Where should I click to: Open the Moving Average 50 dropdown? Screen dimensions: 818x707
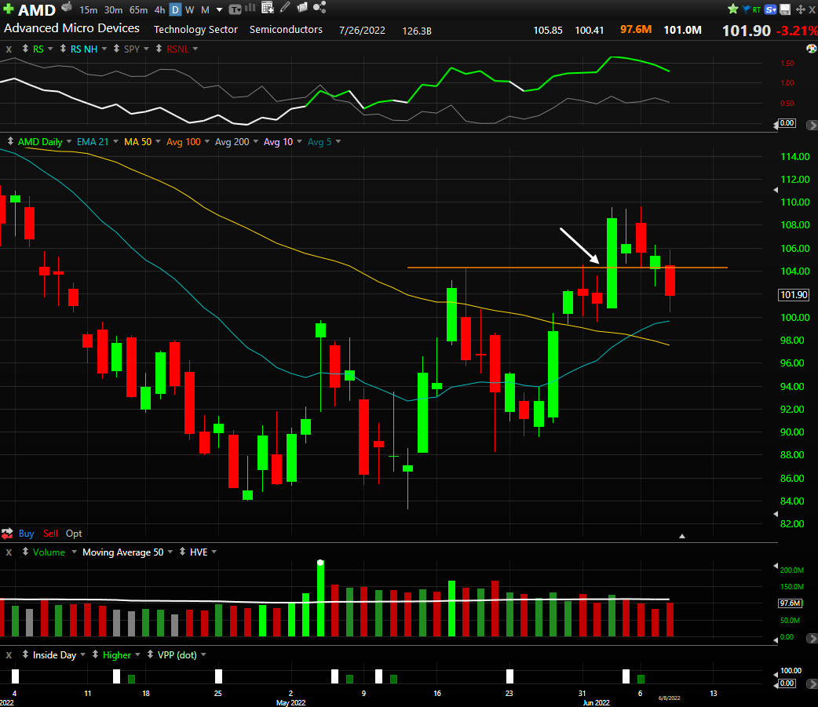pos(170,552)
